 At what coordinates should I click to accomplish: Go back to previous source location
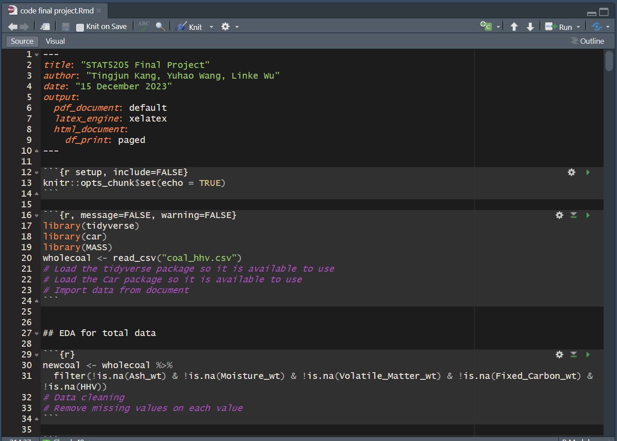tap(13, 27)
